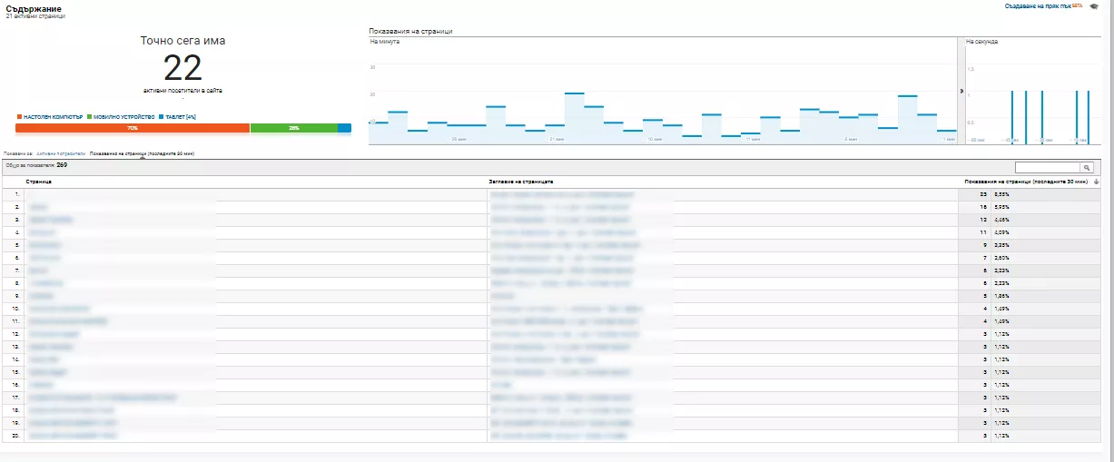1114x462 pixels.
Task: Click the 'Настолен компютър' legend item
Action: point(50,117)
